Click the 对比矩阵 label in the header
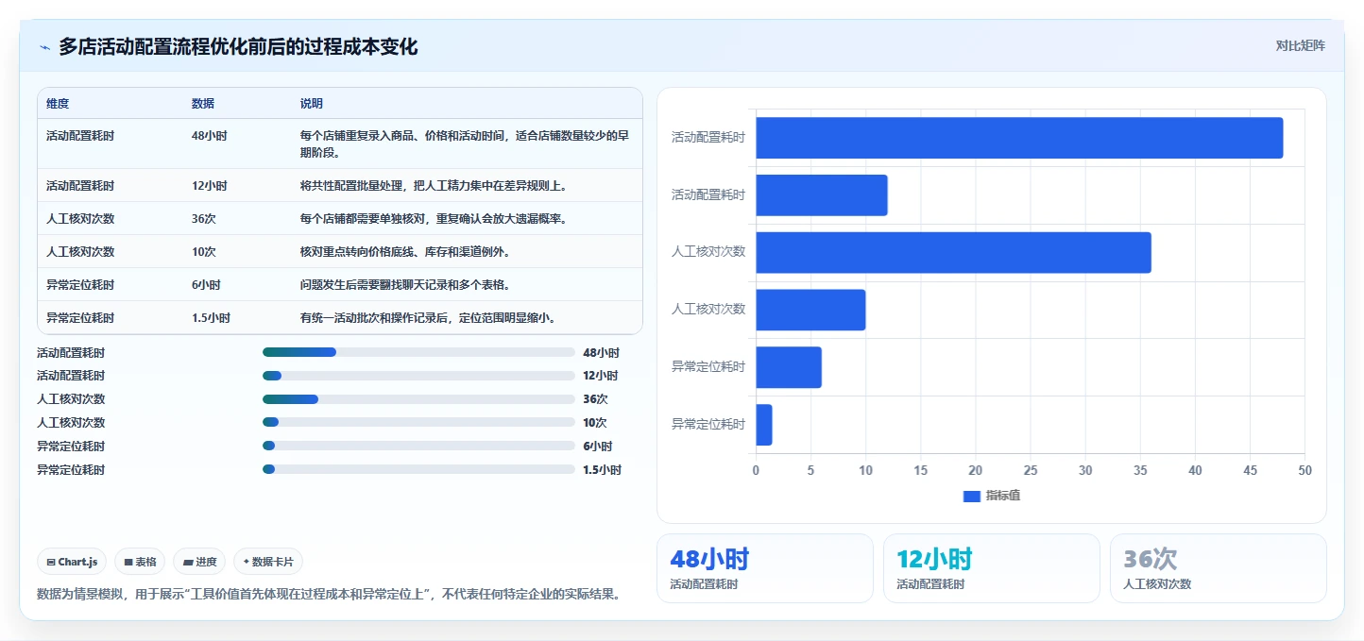 (x=1300, y=46)
